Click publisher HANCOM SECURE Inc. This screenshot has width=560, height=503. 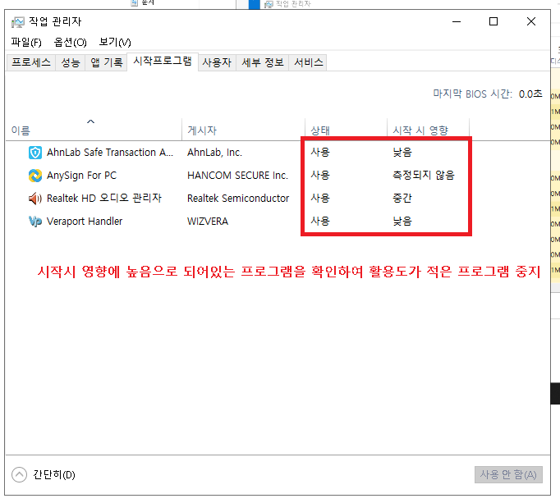pos(237,176)
